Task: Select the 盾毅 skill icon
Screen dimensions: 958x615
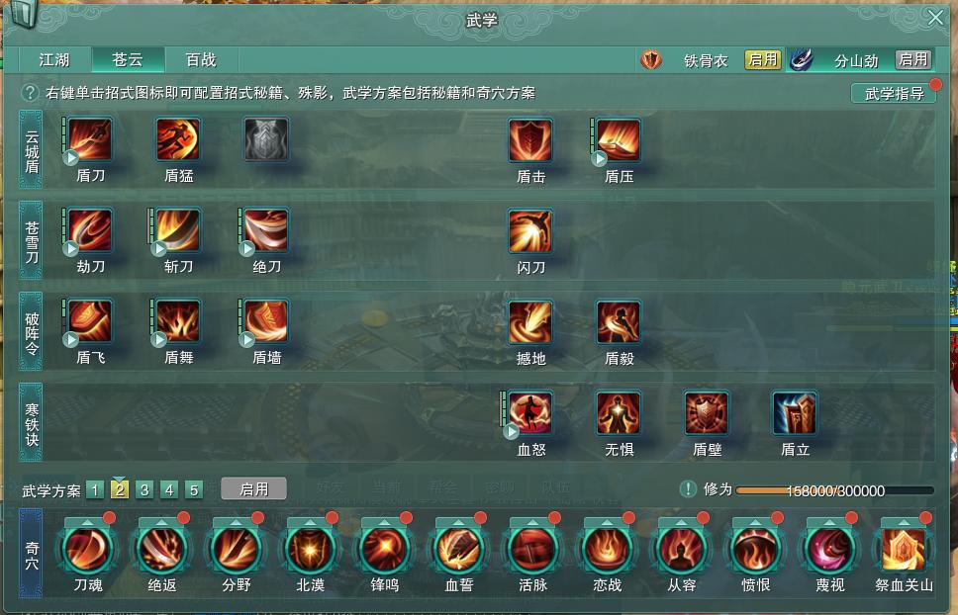Action: 619,322
